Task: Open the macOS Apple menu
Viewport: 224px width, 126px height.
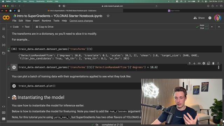Action: 3,1
